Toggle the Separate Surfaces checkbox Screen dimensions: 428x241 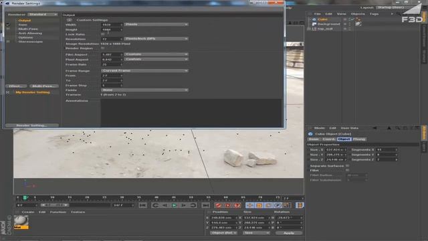tap(347, 165)
